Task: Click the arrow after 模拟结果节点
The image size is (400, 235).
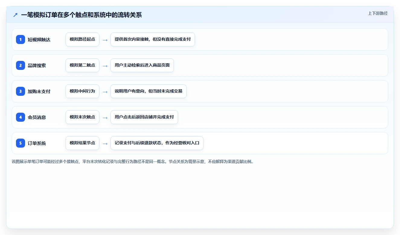Action: pyautogui.click(x=105, y=143)
